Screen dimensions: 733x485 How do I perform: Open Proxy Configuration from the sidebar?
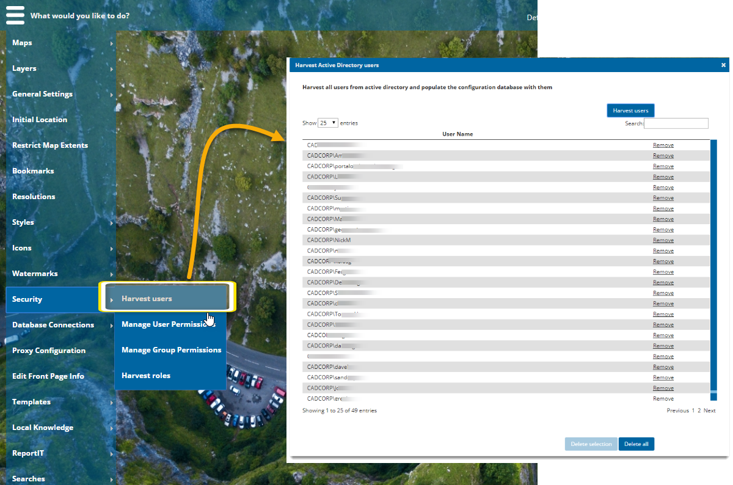[x=49, y=351]
